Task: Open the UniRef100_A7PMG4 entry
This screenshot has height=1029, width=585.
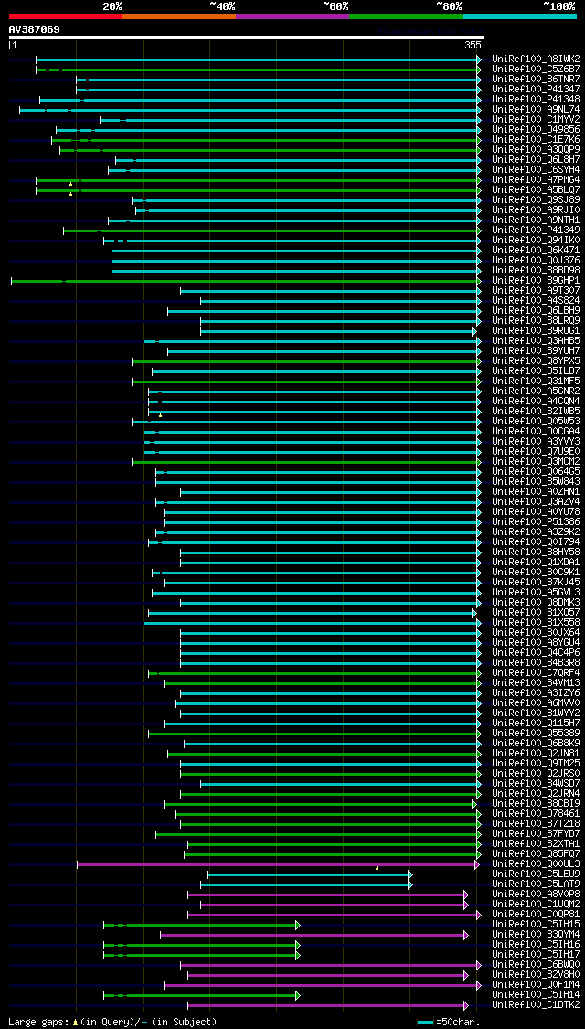Action: click(x=536, y=180)
